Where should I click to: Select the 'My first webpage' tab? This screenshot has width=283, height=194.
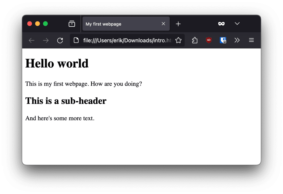[x=122, y=24]
